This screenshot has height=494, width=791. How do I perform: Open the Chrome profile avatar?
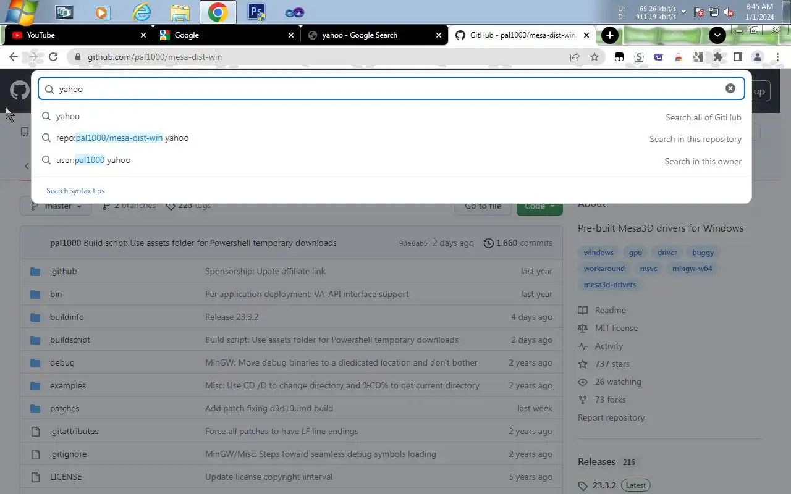[758, 57]
